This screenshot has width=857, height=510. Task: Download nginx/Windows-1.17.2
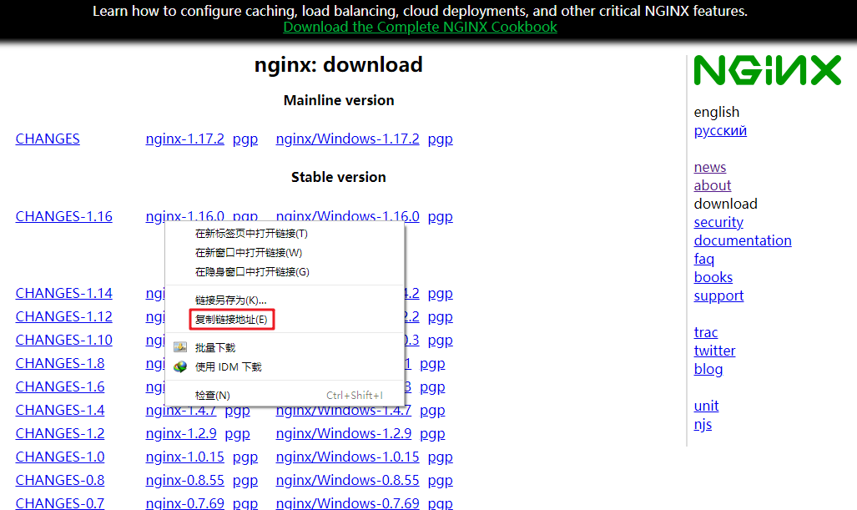tap(348, 139)
